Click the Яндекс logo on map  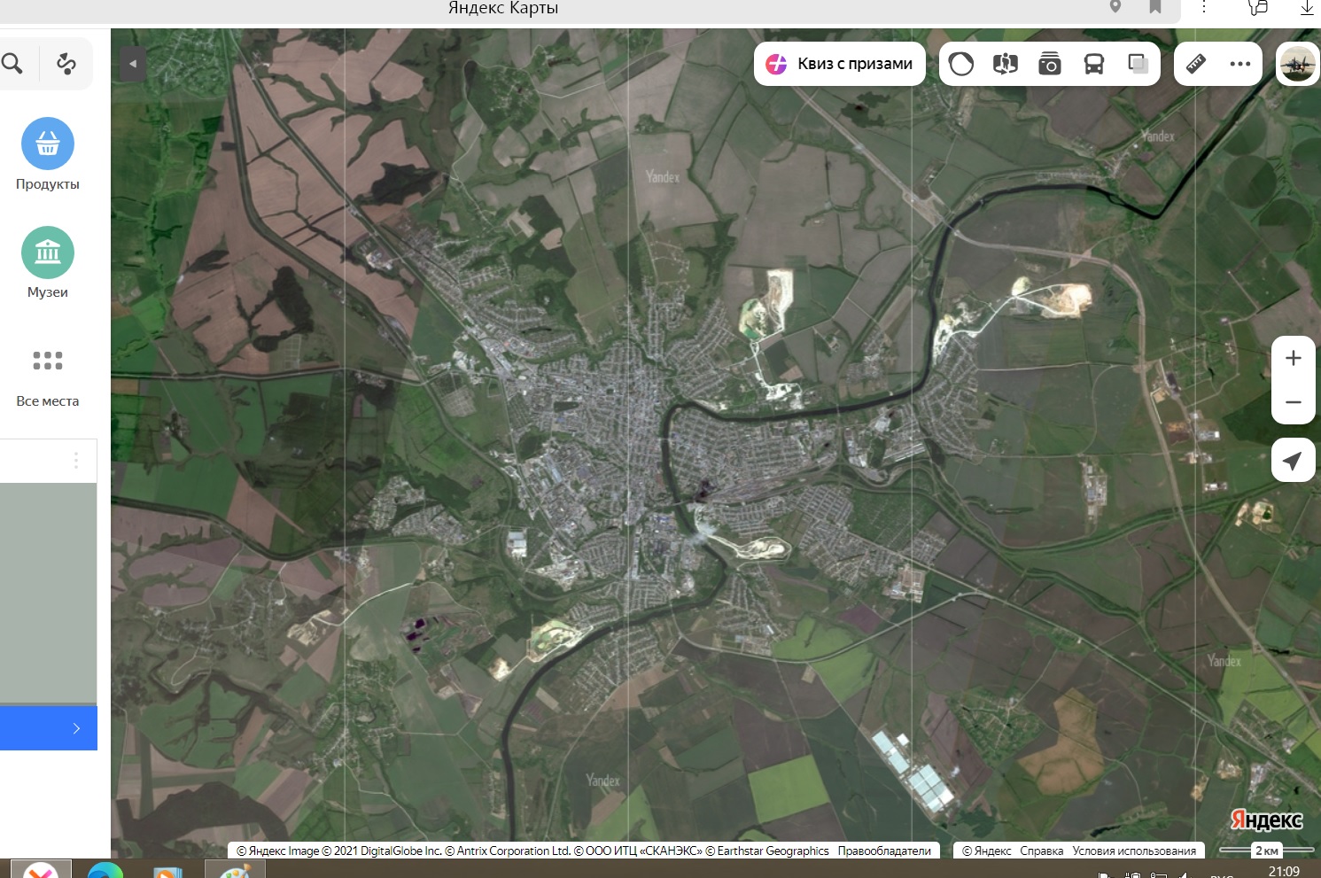1266,820
